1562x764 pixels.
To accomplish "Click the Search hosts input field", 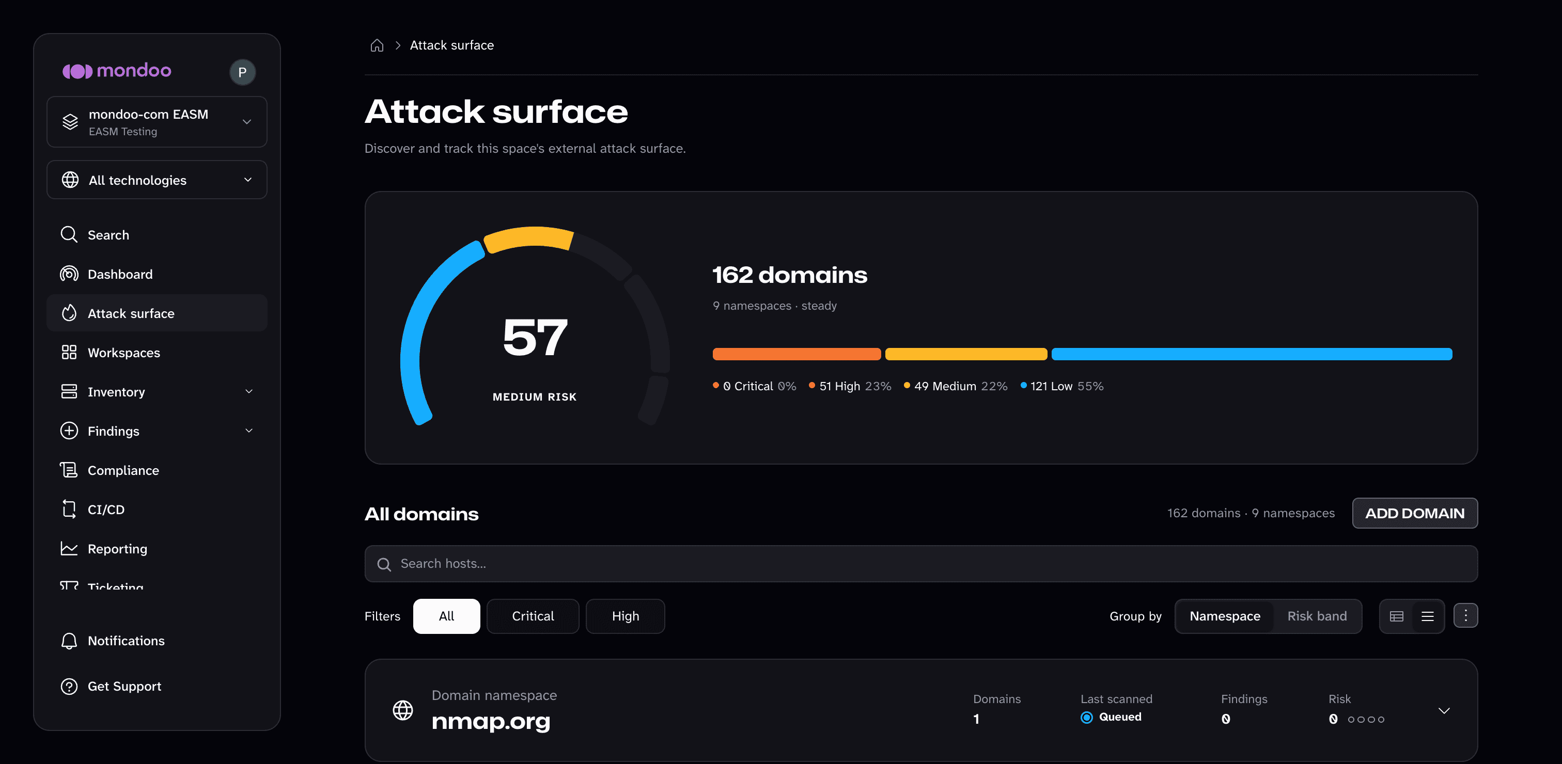I will (x=920, y=564).
